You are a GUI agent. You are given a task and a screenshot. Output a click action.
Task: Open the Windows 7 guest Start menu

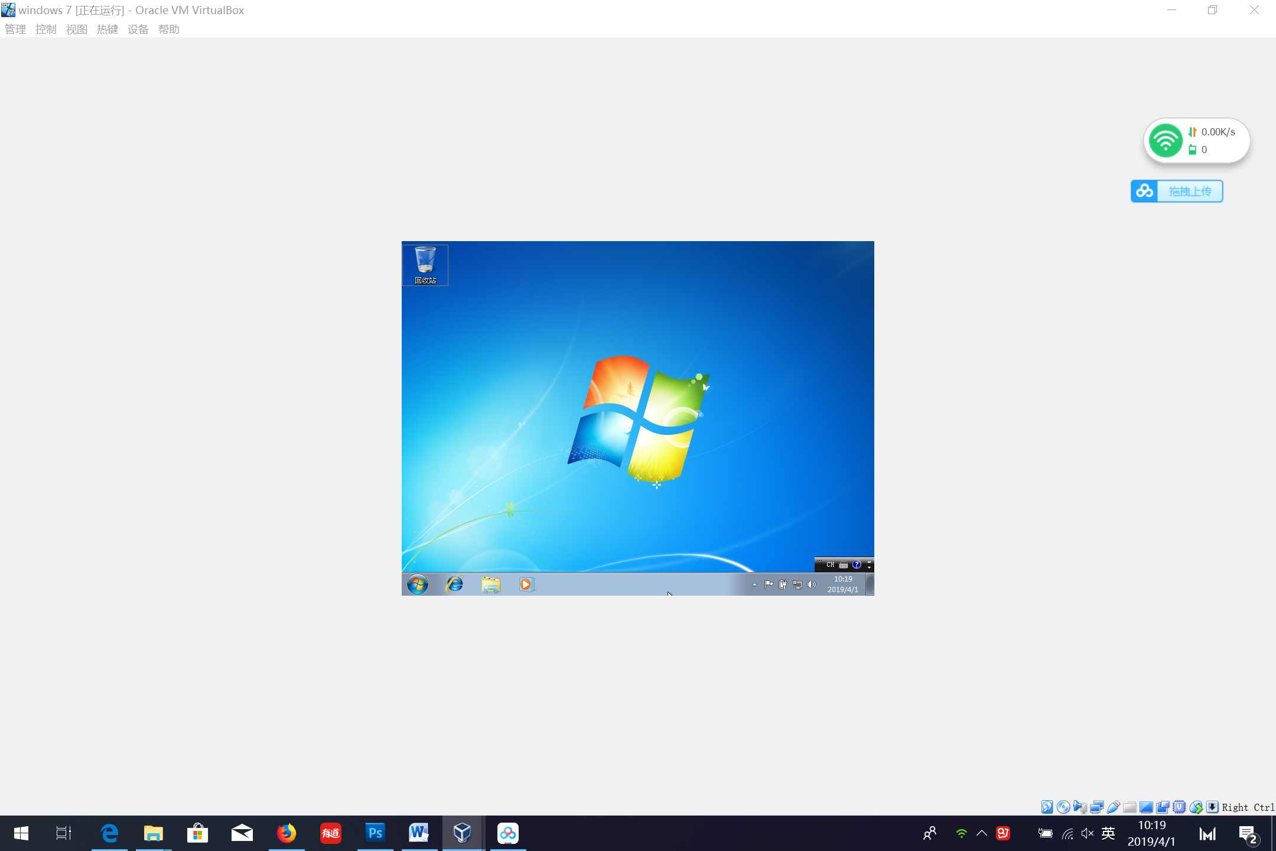point(418,584)
